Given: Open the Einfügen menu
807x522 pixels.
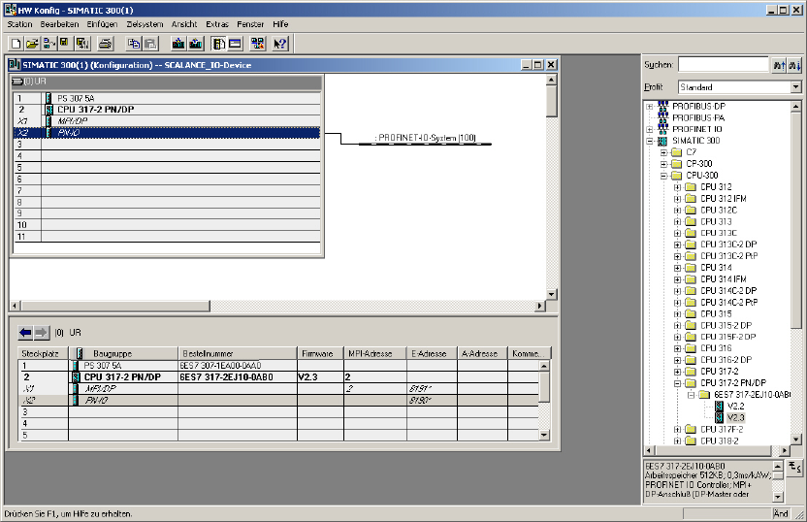Looking at the screenshot, I should pos(102,24).
